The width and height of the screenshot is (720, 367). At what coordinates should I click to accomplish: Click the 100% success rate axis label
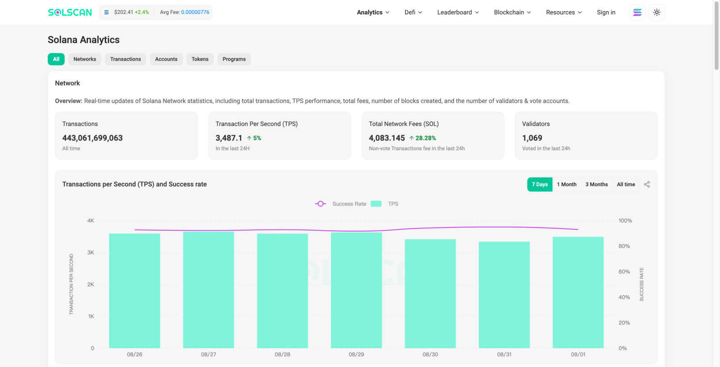pos(625,221)
